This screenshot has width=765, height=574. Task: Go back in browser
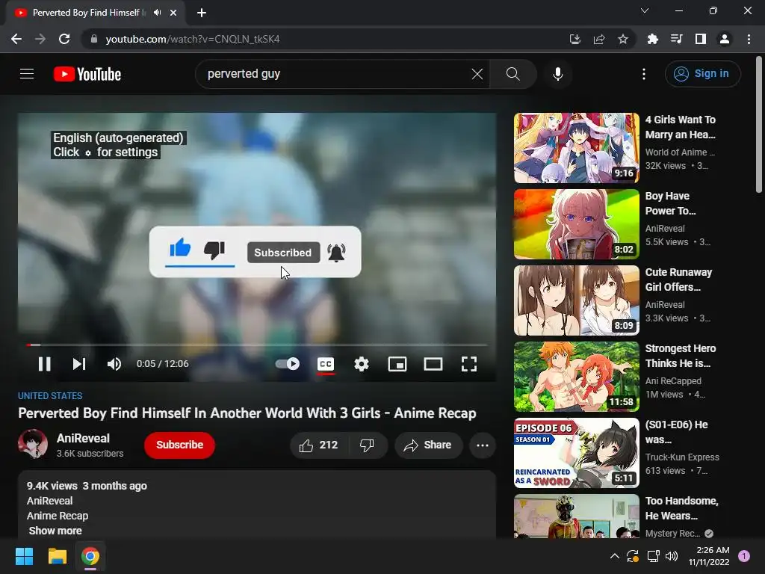click(x=16, y=39)
